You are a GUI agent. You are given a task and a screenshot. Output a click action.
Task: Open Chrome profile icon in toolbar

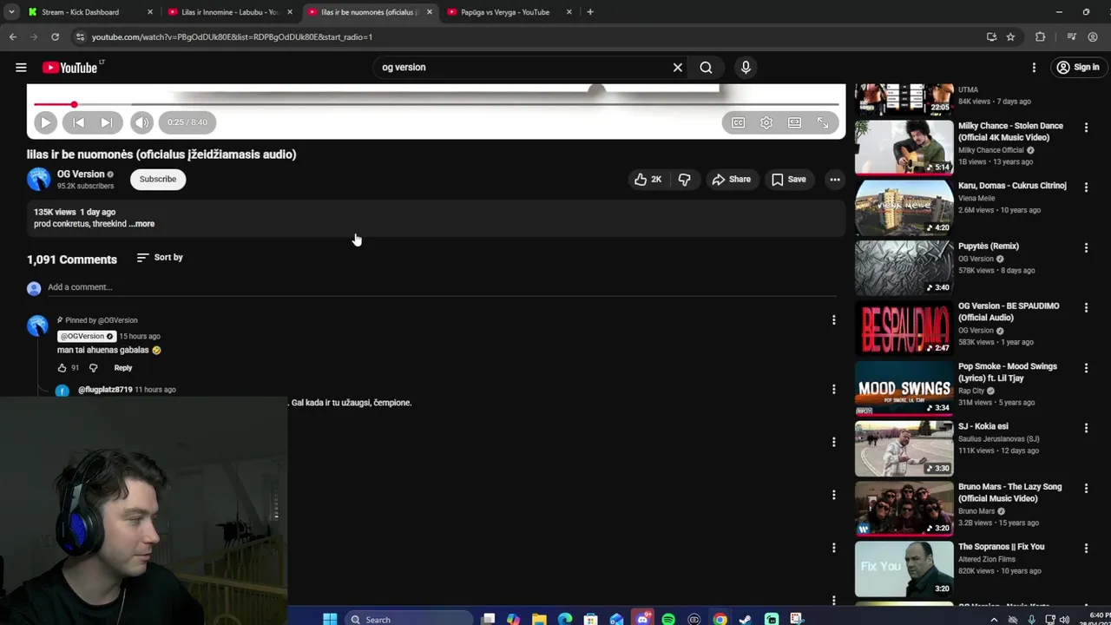tap(1092, 37)
